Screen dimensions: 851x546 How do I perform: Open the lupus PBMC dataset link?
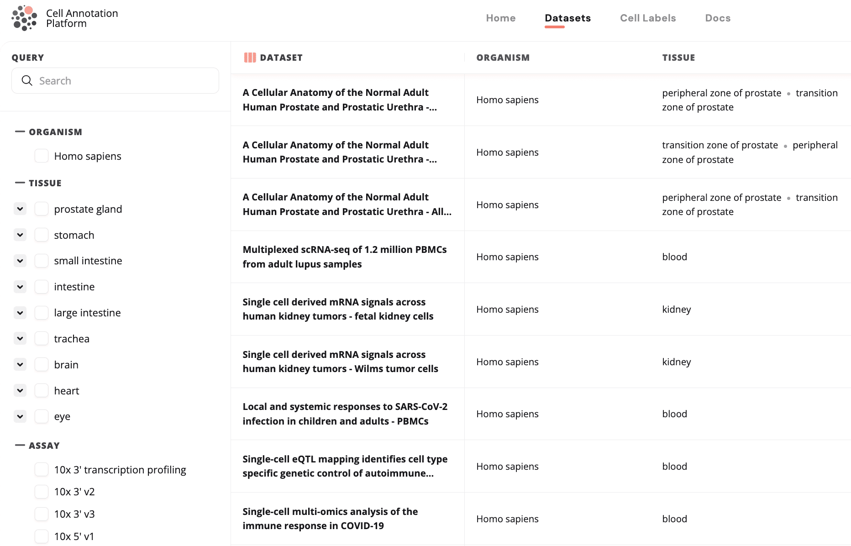click(x=344, y=257)
